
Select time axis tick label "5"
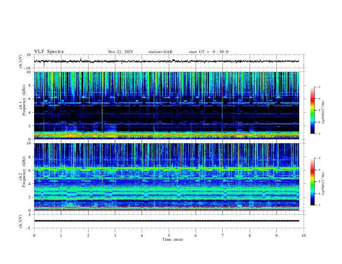169,236
